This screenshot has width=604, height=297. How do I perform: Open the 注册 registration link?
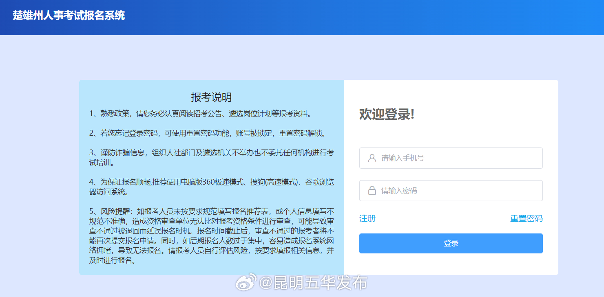pyautogui.click(x=367, y=218)
